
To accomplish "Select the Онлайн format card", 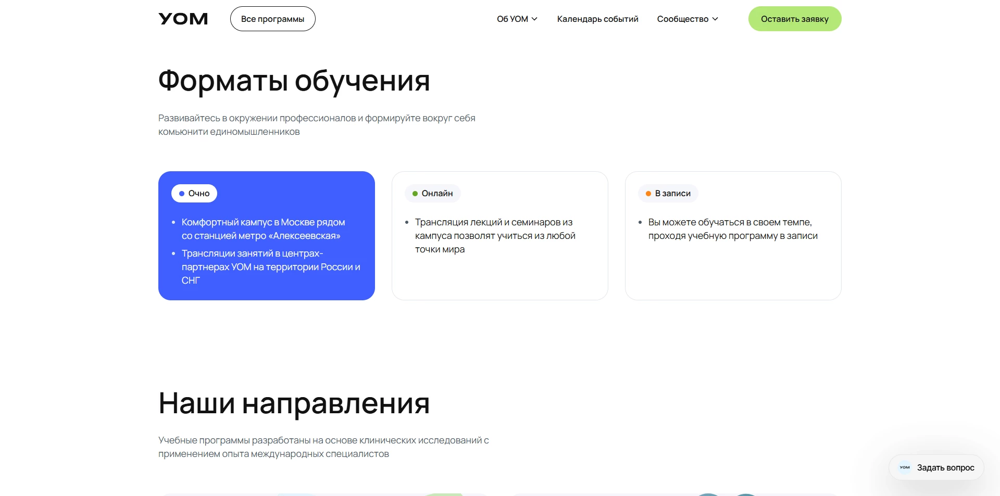I will click(499, 236).
